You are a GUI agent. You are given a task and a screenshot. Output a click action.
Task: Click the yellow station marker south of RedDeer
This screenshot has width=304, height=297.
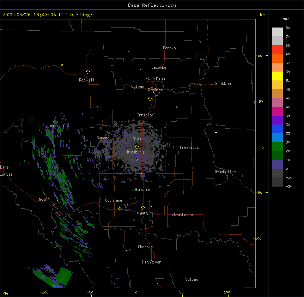pos(150,99)
